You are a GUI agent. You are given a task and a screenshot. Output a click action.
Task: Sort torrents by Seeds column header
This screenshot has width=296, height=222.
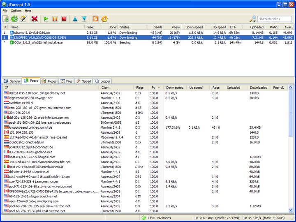(155, 27)
